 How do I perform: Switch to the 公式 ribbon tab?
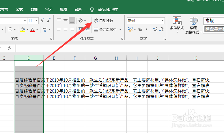19,10
